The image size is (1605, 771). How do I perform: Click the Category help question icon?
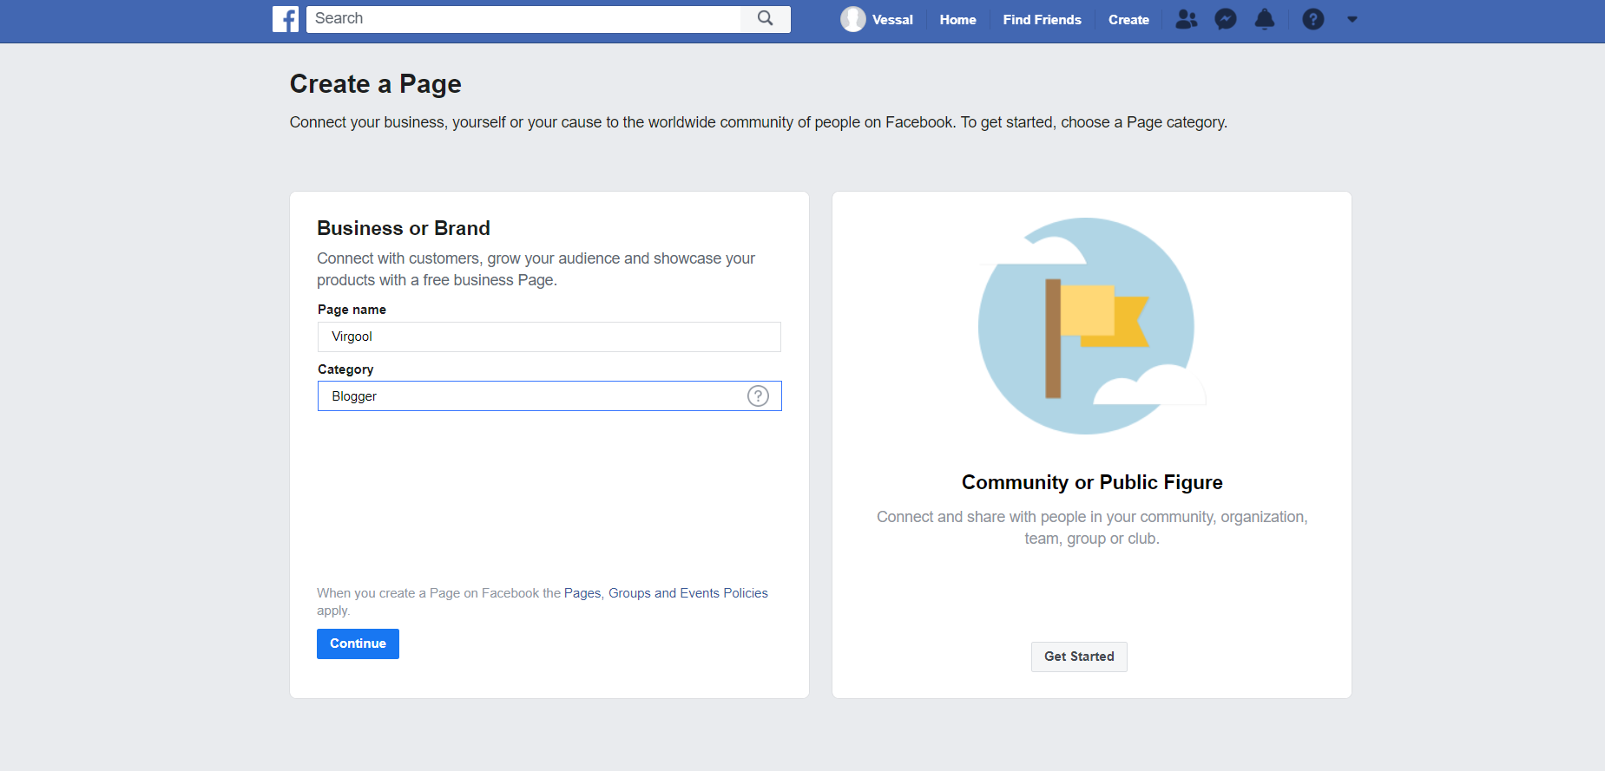point(758,396)
